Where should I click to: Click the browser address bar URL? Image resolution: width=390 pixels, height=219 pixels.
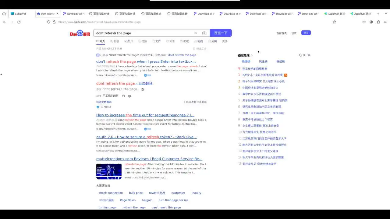[x=99, y=22]
